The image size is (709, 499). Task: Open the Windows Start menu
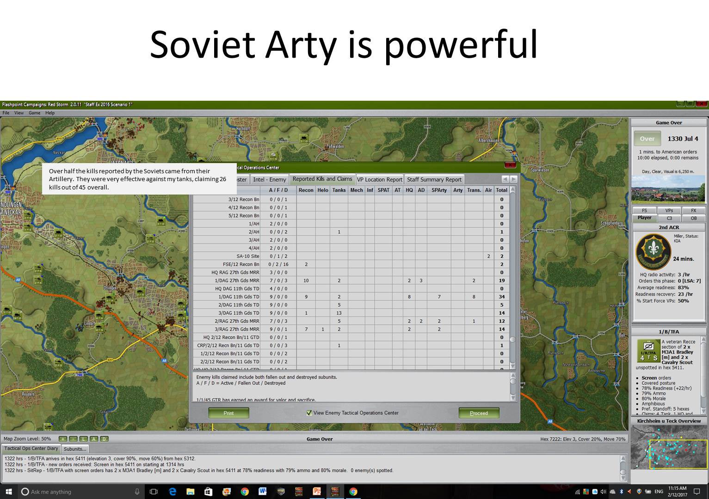click(x=9, y=492)
